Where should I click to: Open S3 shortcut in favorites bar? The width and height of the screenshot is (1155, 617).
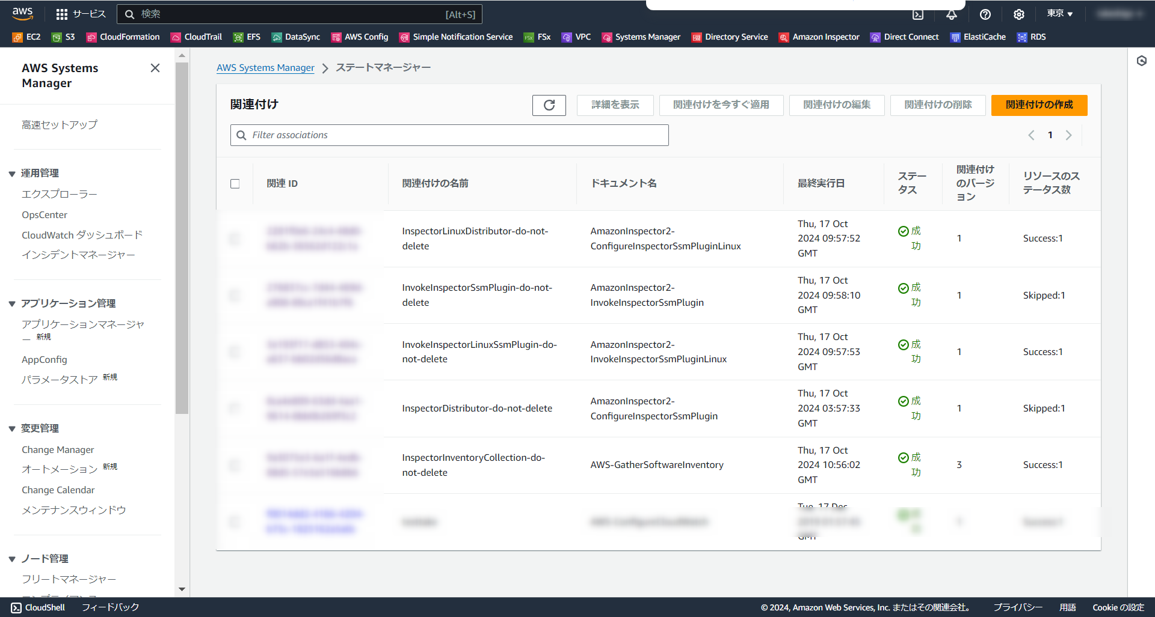63,37
